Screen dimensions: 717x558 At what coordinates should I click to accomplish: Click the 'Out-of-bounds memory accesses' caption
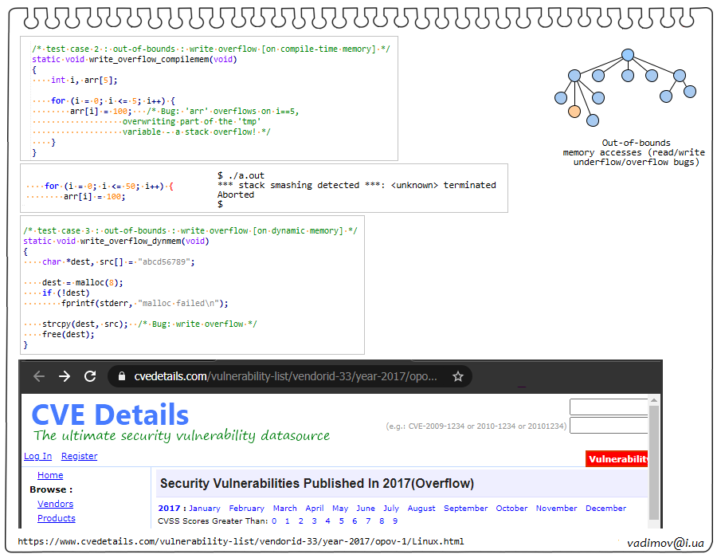click(x=636, y=152)
